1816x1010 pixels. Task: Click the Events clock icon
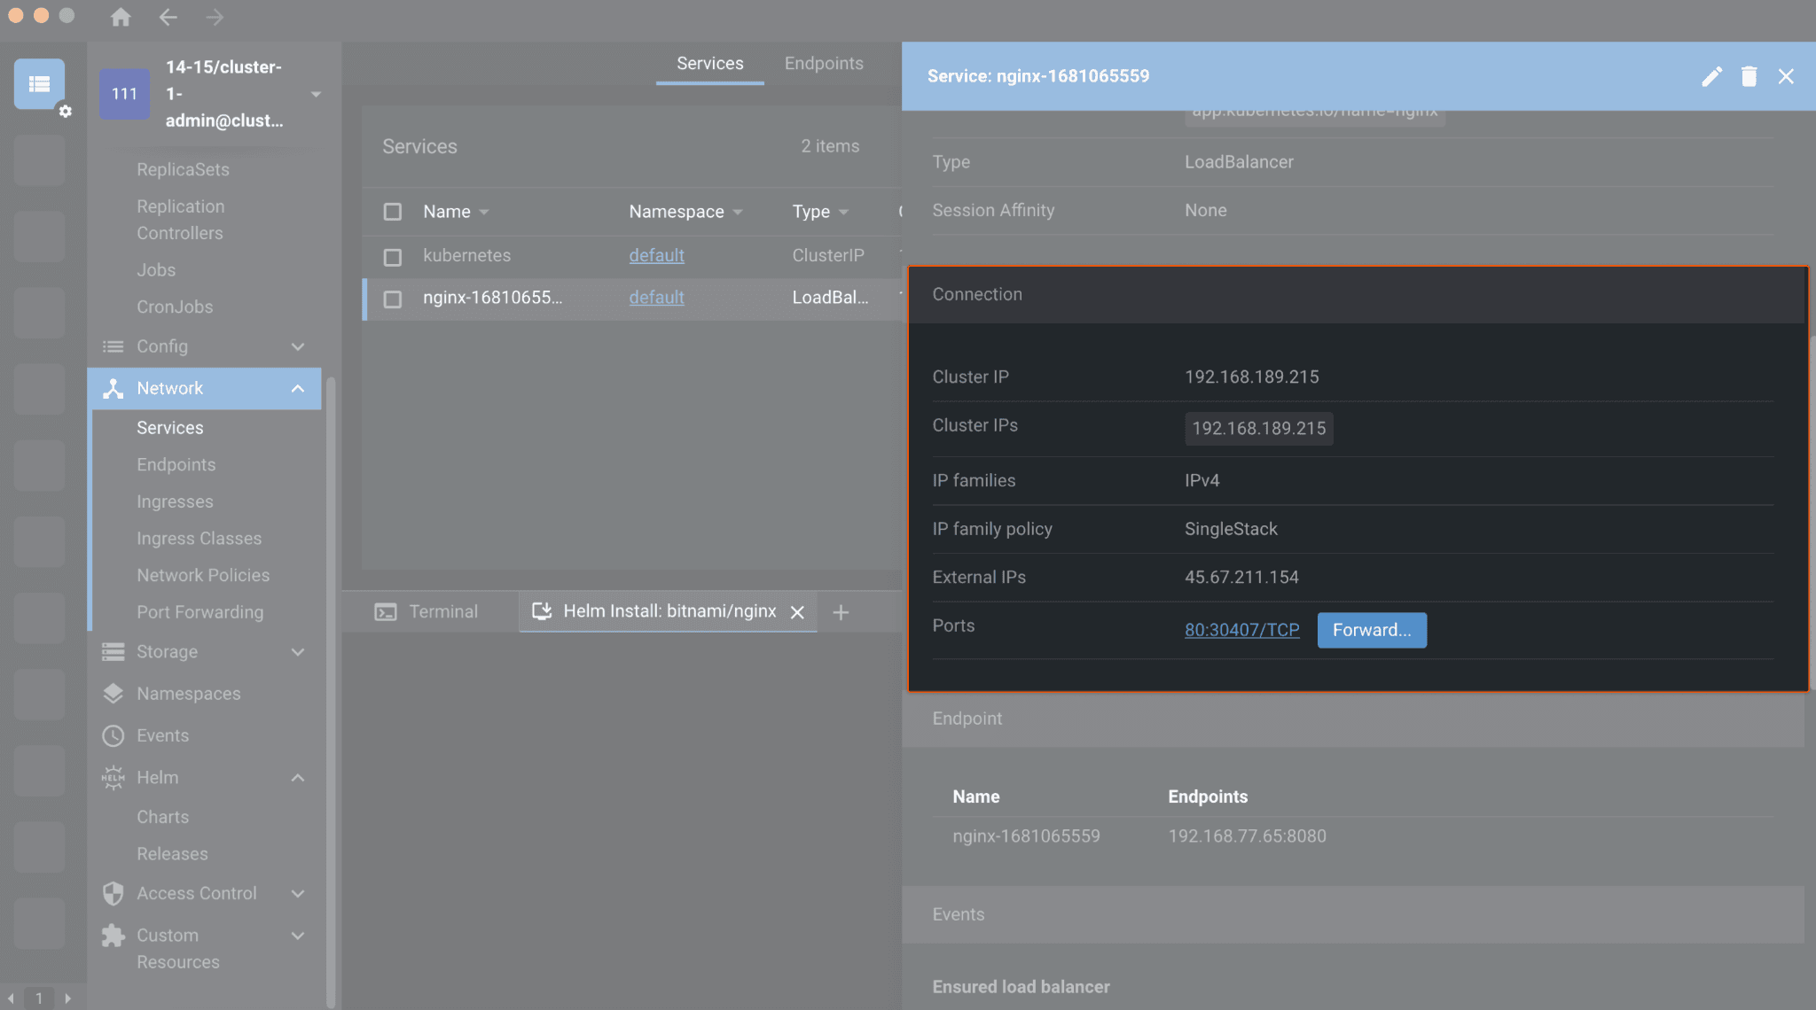pos(113,735)
